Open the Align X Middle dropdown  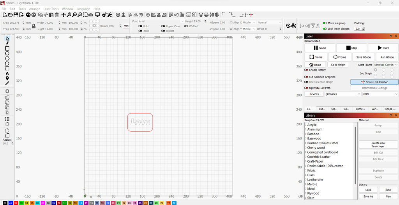point(249,23)
